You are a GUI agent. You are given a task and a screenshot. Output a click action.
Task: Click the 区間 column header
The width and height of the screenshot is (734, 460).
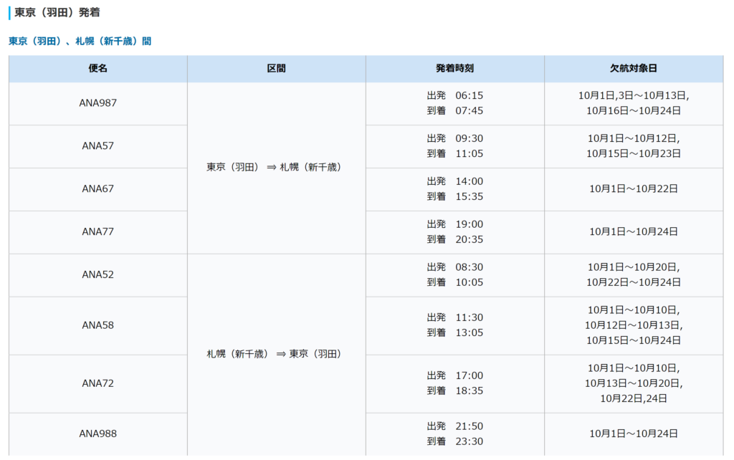(x=276, y=69)
